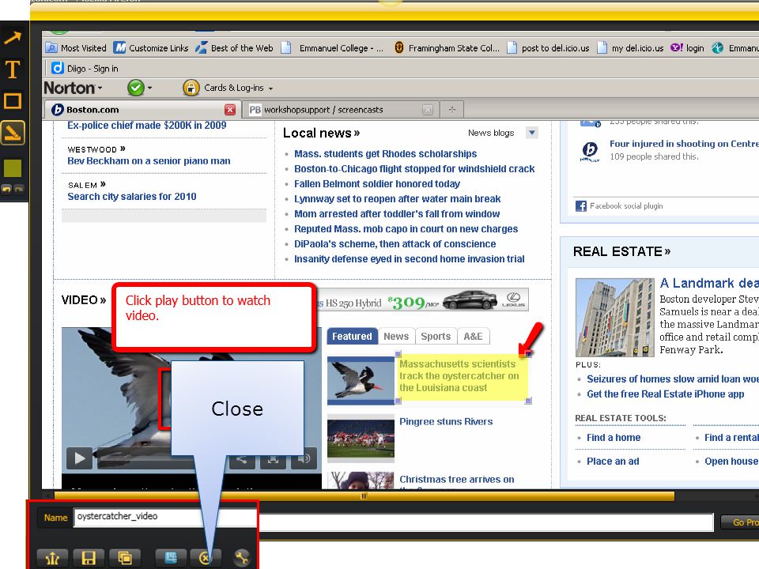The image size is (759, 569).
Task: Select the Sports video tab
Action: pyautogui.click(x=436, y=337)
